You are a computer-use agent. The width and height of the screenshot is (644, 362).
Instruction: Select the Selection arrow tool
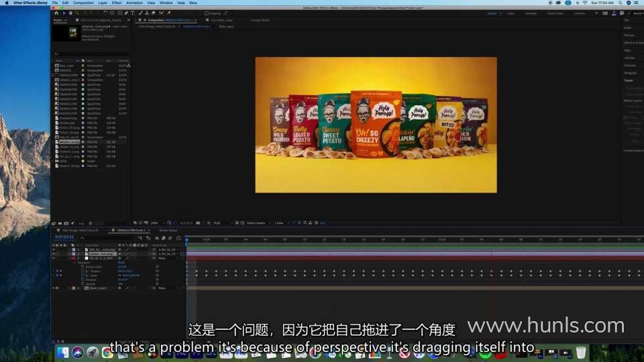pyautogui.click(x=64, y=13)
